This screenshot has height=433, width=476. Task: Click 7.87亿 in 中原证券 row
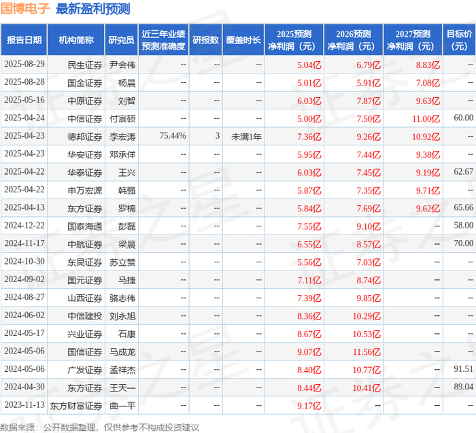point(369,101)
